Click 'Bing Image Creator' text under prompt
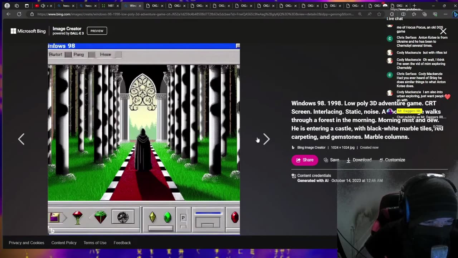Screen dimensions: 458x258 [311, 147]
